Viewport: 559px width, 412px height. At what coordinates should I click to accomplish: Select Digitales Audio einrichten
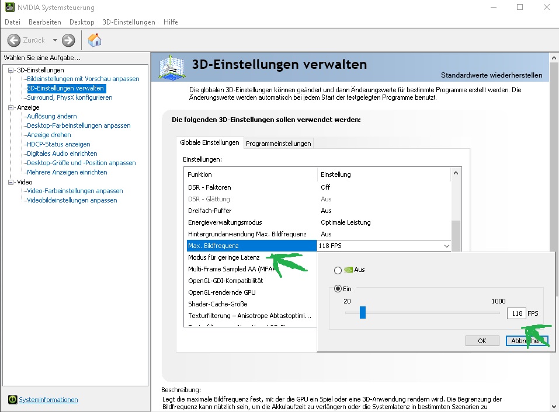click(62, 153)
